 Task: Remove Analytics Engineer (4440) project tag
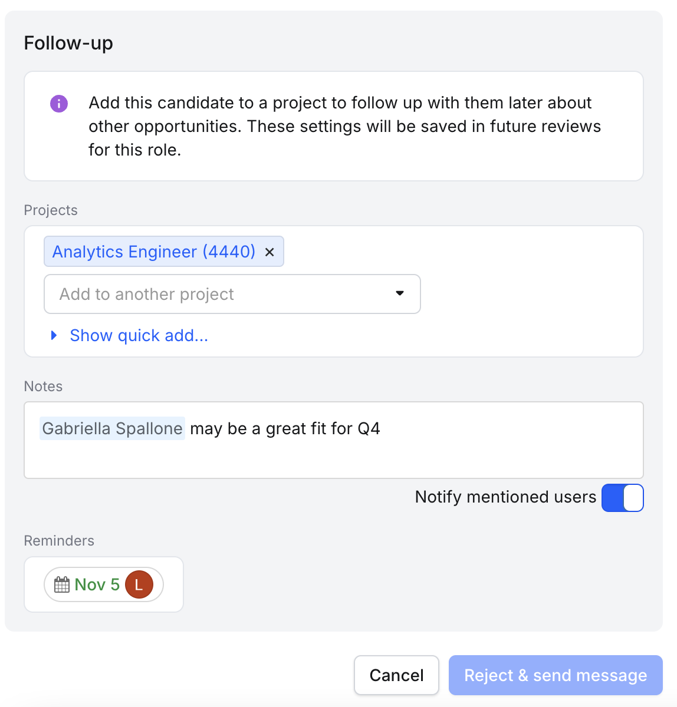[270, 252]
